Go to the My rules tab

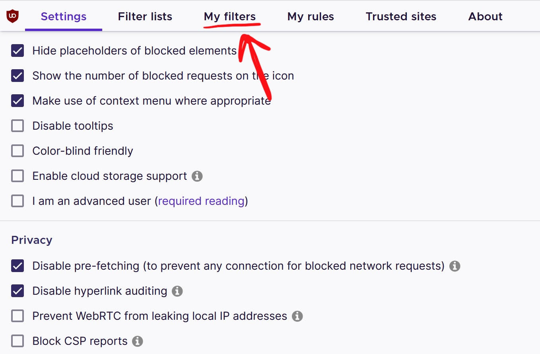click(310, 16)
